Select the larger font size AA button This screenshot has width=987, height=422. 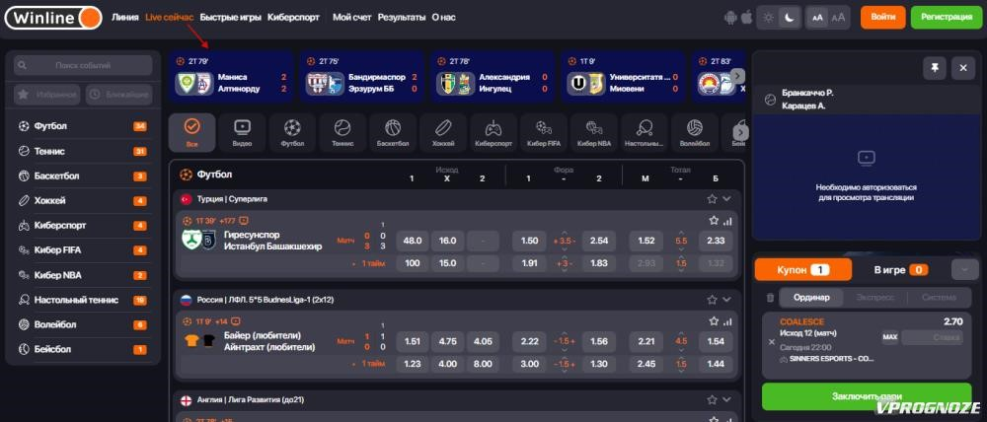(x=838, y=18)
